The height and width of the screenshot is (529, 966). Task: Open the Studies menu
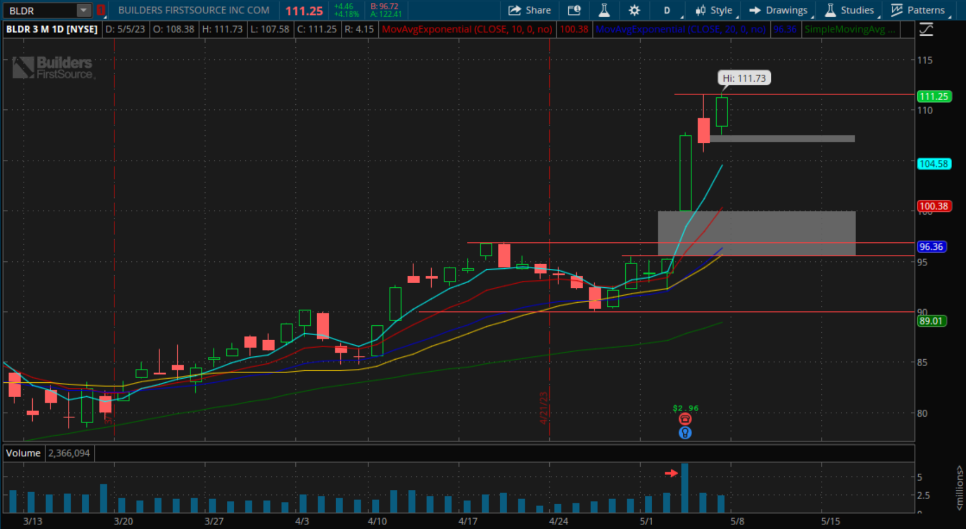[x=850, y=10]
